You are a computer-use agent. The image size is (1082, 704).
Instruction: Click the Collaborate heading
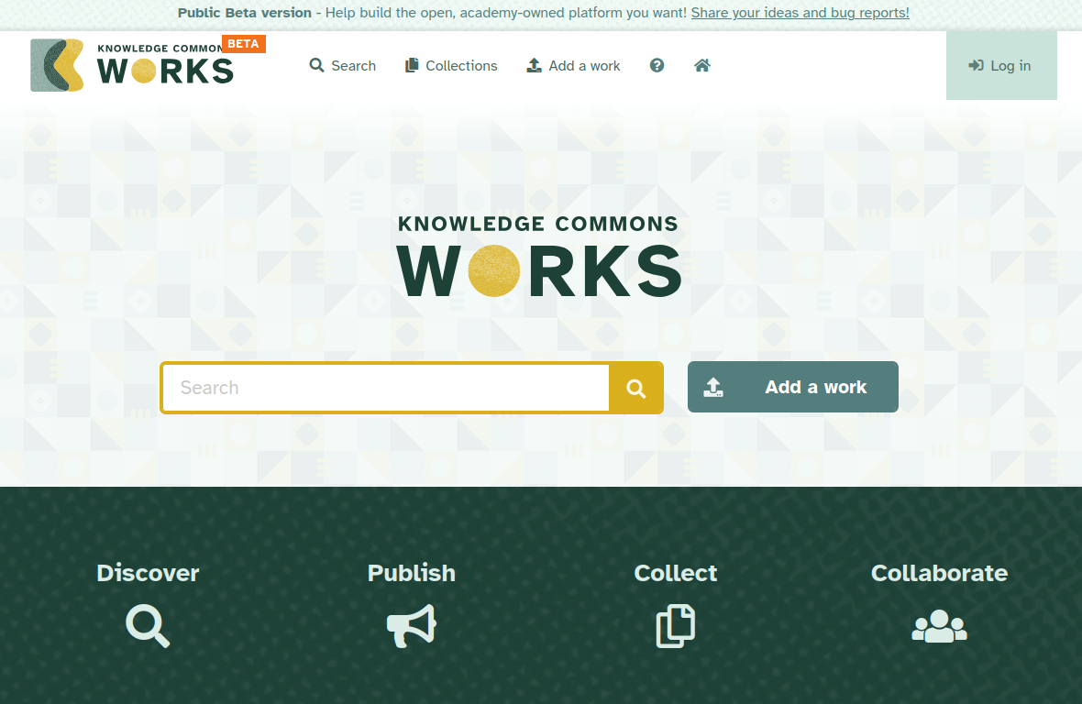tap(939, 573)
